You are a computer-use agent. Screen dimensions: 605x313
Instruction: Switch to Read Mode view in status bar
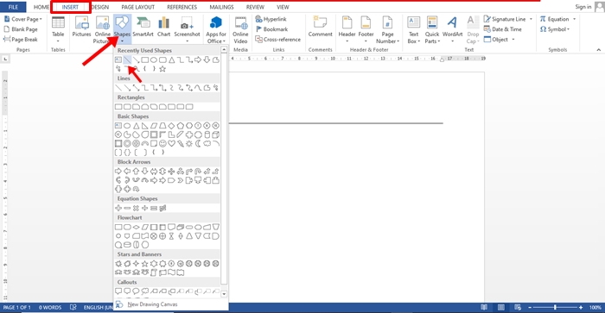[484, 307]
